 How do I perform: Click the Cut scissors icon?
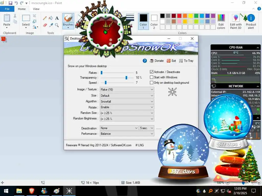[15, 16]
